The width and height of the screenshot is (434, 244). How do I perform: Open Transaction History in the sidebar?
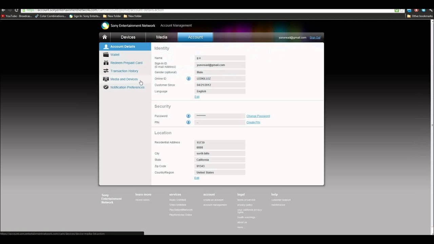[125, 71]
